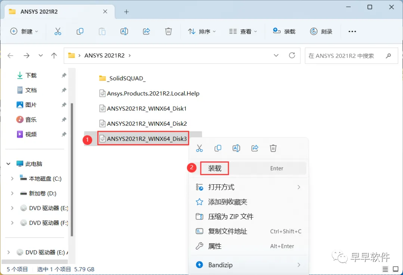Screen dimensions: 403x275
Task: Select ANSYS2021R2_WINX64_Disk3 file
Action: coord(143,138)
